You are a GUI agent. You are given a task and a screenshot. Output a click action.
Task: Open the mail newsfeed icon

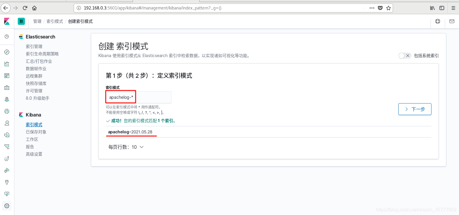pyautogui.click(x=452, y=21)
